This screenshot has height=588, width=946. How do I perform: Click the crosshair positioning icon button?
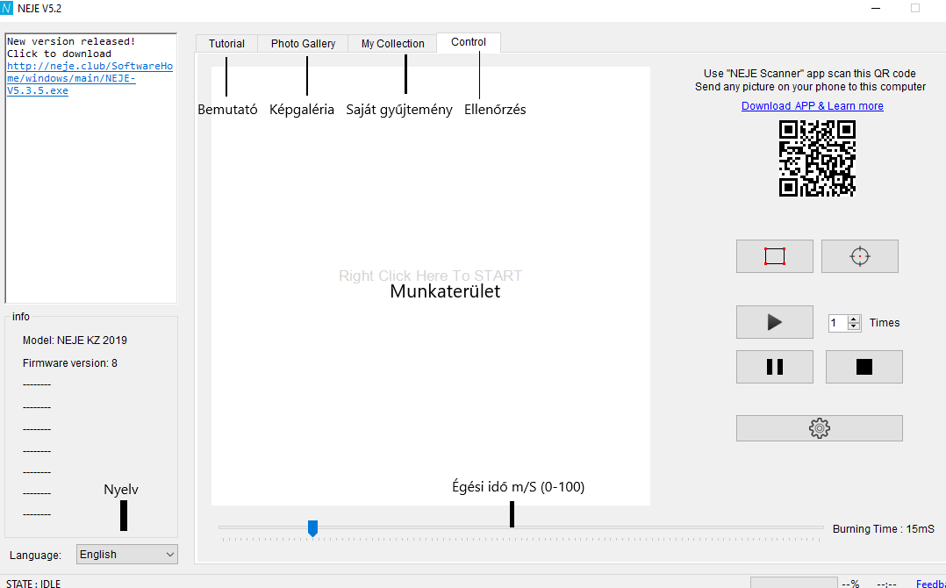coord(859,256)
